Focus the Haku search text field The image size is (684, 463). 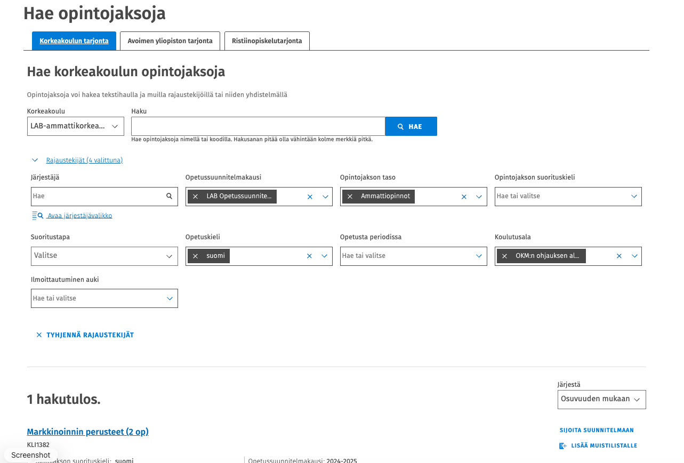pos(258,126)
